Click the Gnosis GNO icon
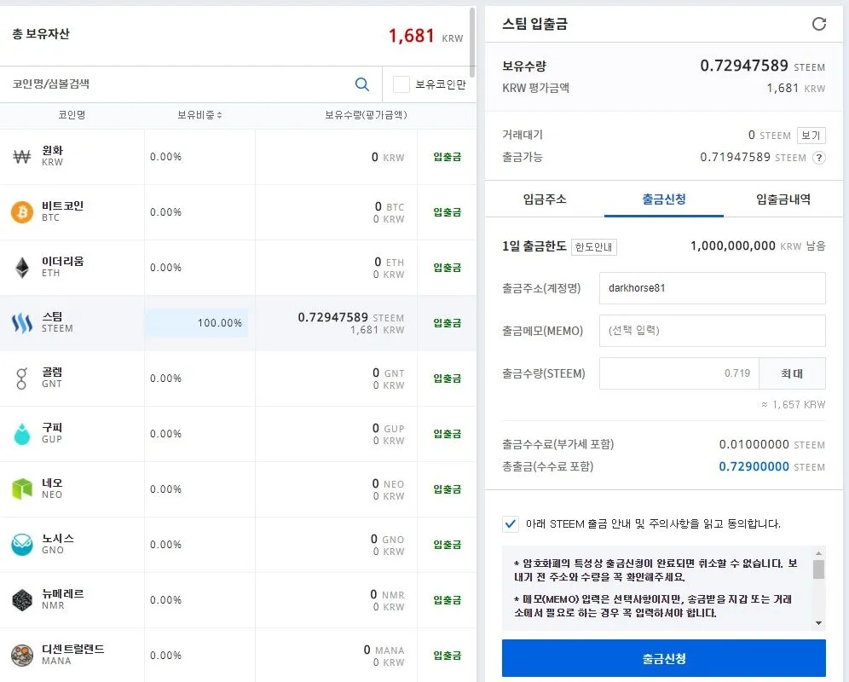This screenshot has width=849, height=682. pyautogui.click(x=22, y=545)
